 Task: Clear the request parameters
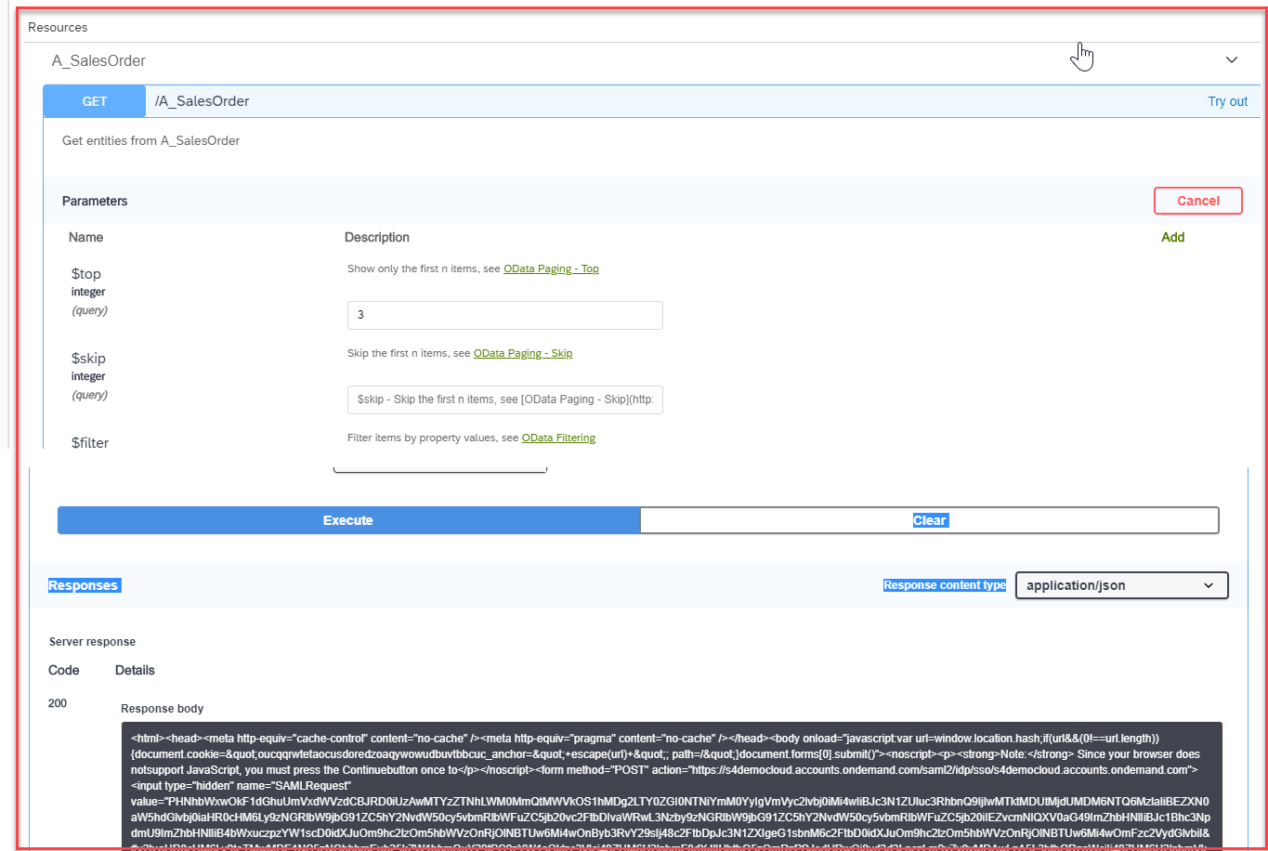(929, 520)
